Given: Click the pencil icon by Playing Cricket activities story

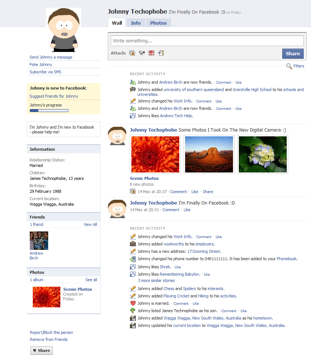Looking at the screenshot, I should click(133, 296).
